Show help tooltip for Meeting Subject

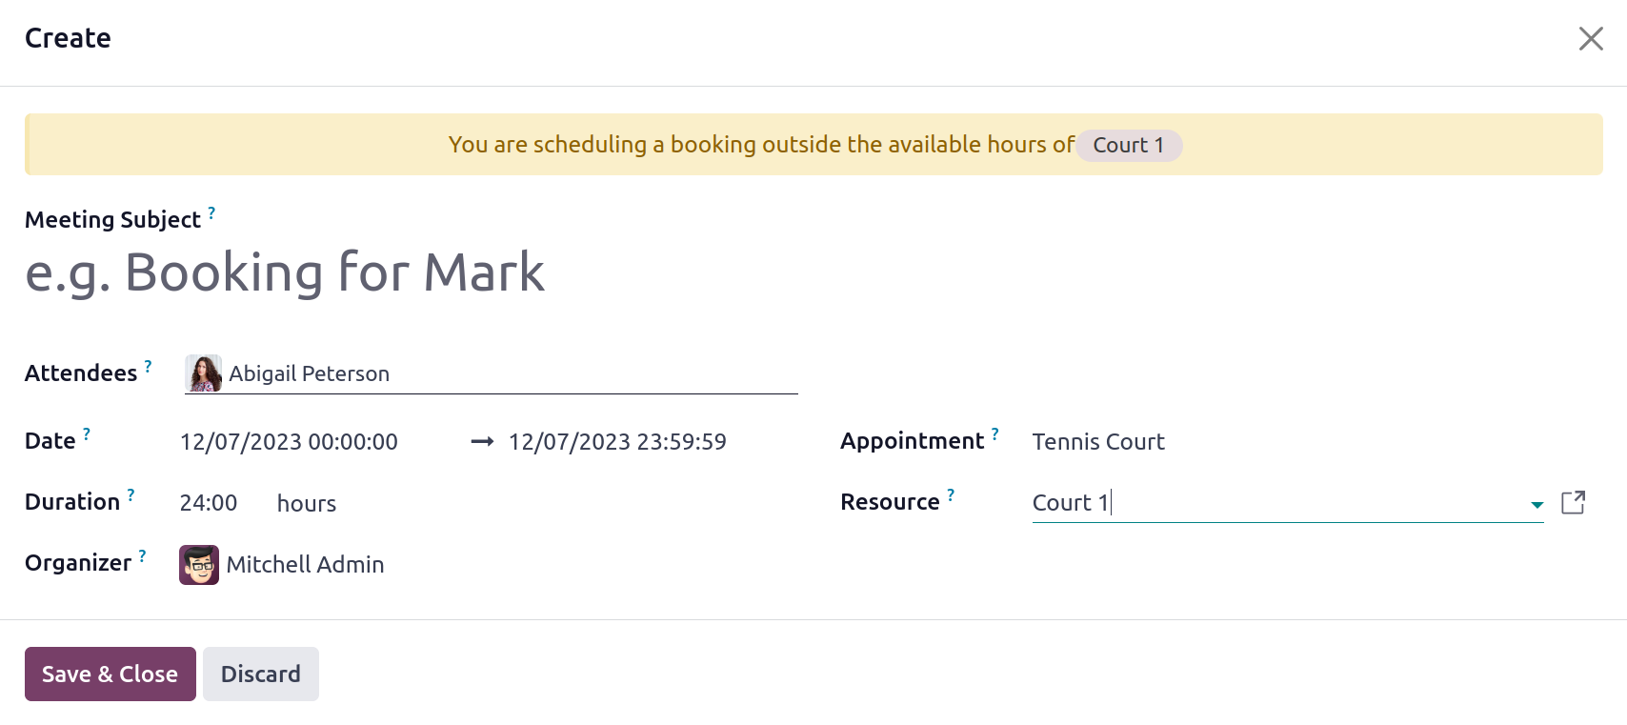point(211,213)
